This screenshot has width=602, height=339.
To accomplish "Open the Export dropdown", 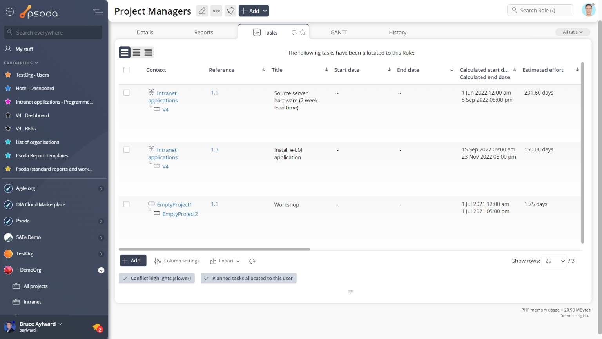I will click(x=225, y=261).
